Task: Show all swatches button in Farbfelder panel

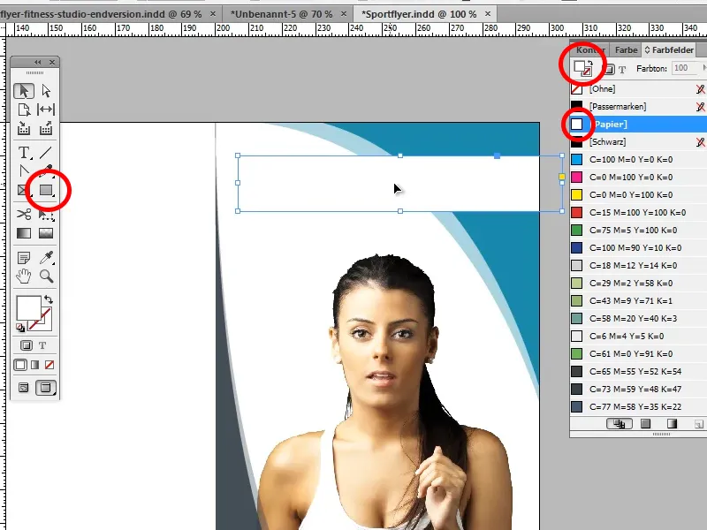Action: (x=620, y=424)
